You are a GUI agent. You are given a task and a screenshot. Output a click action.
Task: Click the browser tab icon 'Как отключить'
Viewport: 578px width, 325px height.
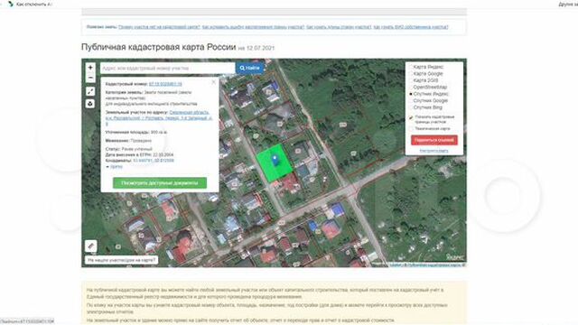[11, 4]
